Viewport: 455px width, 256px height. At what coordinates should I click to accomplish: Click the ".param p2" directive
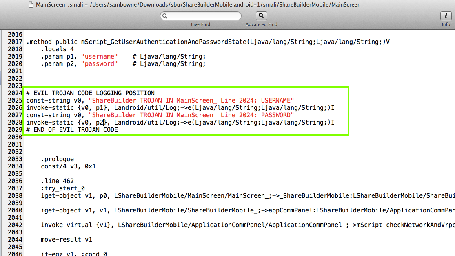coord(59,64)
